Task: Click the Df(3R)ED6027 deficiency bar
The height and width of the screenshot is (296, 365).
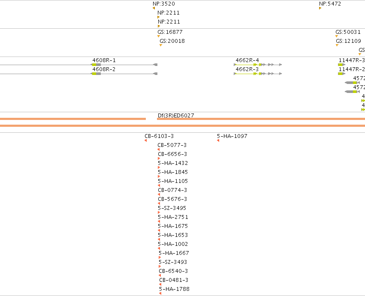Action: click(261, 119)
